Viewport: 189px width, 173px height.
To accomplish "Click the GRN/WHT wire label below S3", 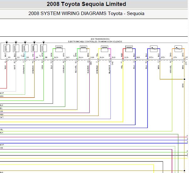I will click(x=24, y=70).
